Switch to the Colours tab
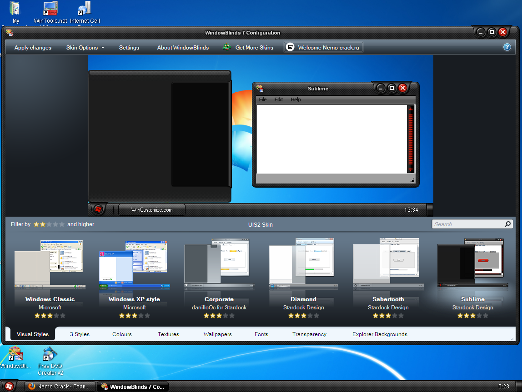This screenshot has height=392, width=522. point(122,334)
